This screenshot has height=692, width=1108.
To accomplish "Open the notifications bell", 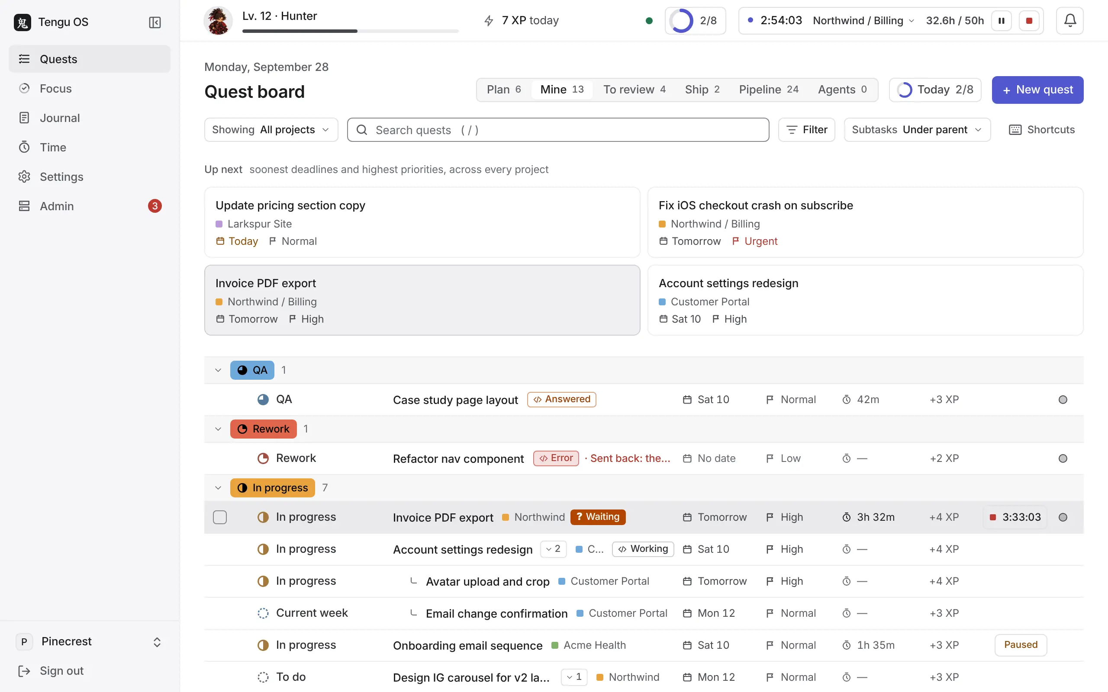I will (1069, 21).
